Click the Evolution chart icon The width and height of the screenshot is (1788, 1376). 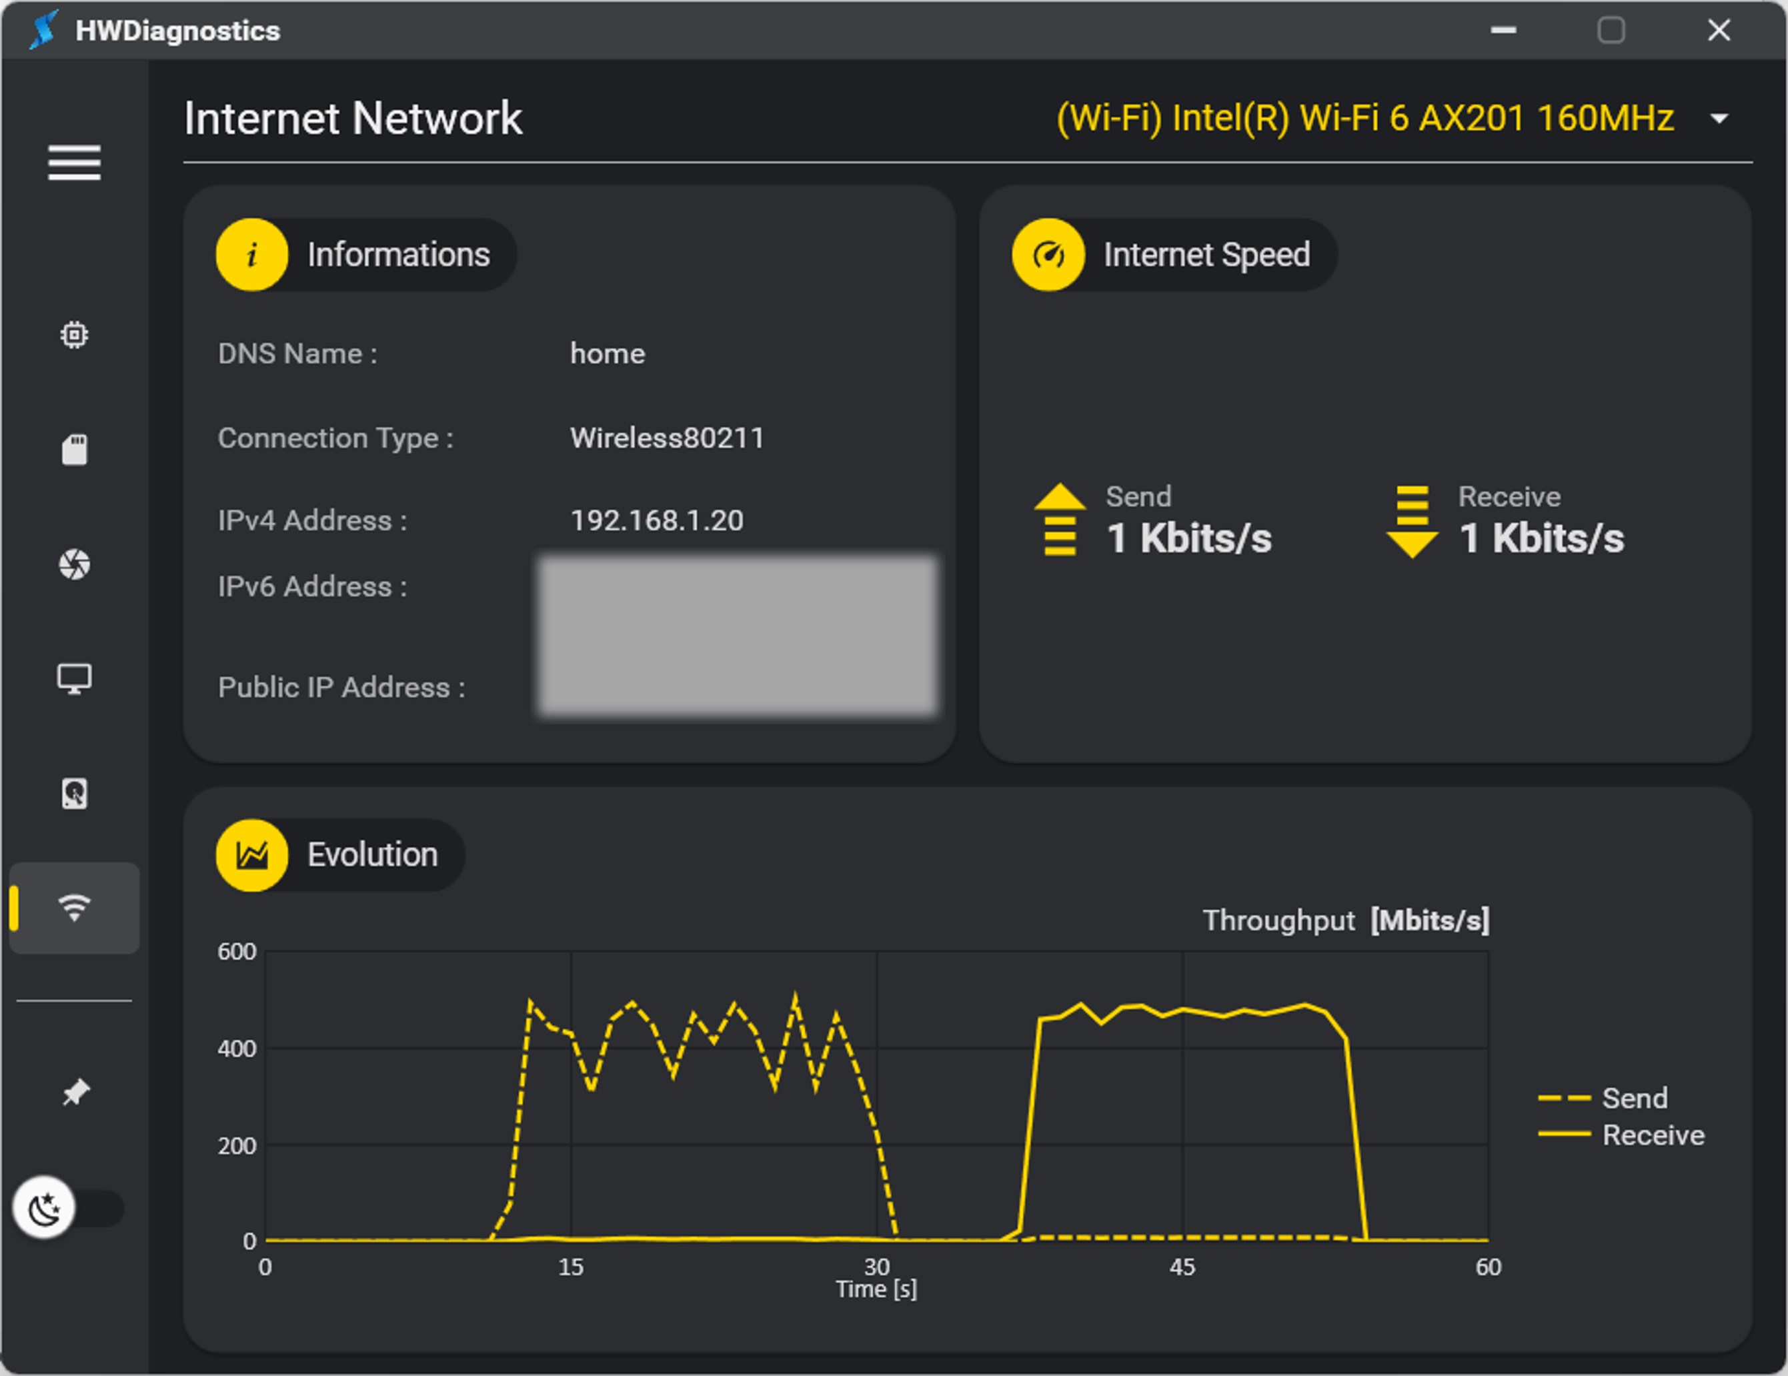(252, 855)
